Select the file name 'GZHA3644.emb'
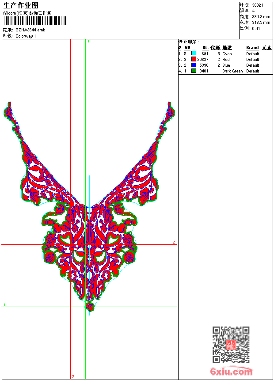274x380 pixels. pyautogui.click(x=30, y=30)
